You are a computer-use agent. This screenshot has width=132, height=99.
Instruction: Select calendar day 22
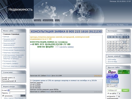point(121,48)
